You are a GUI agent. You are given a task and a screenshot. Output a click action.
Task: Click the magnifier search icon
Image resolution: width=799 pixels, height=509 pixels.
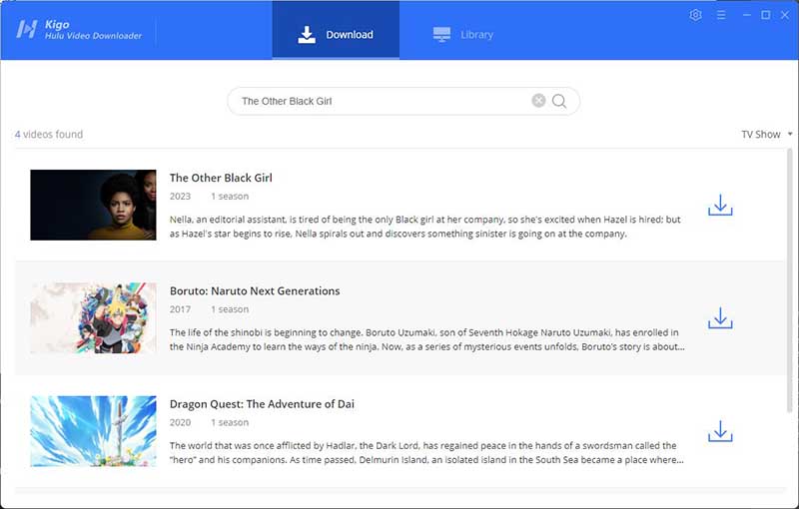(559, 101)
